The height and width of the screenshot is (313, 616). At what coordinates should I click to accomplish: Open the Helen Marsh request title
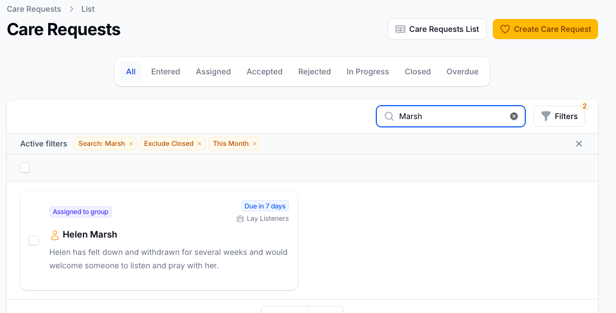click(x=90, y=235)
